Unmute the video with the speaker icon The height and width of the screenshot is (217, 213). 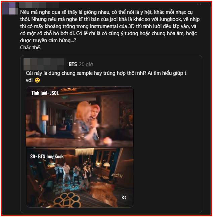click(x=124, y=197)
